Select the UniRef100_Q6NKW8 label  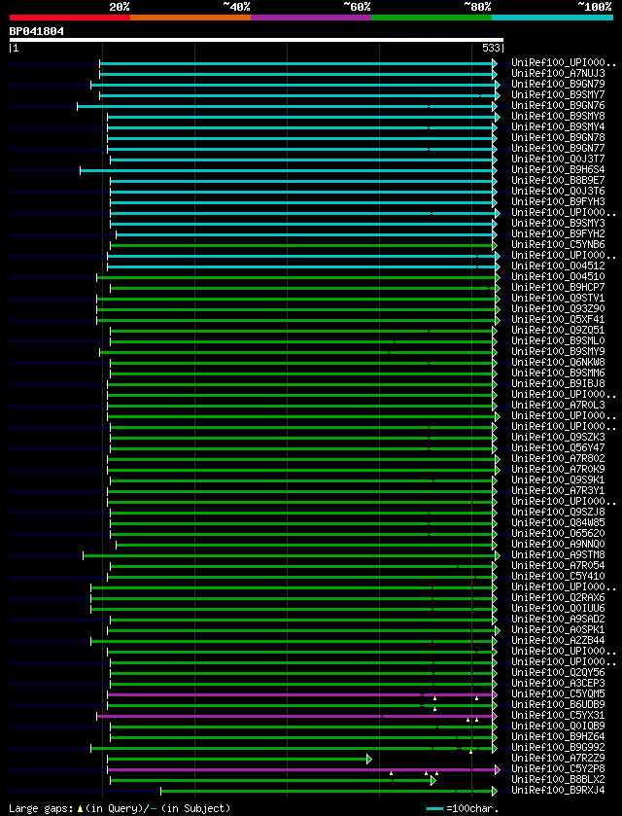[558, 362]
